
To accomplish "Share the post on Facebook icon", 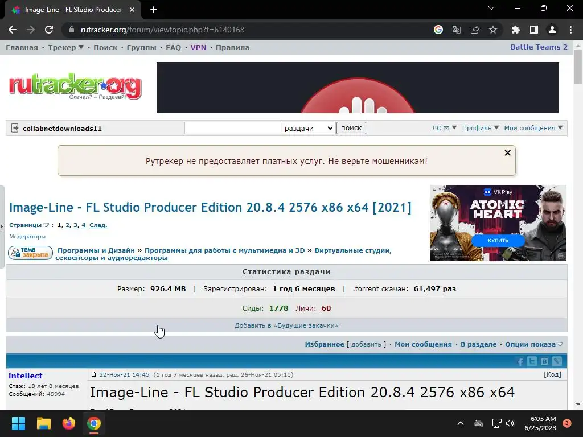I will 520,361.
